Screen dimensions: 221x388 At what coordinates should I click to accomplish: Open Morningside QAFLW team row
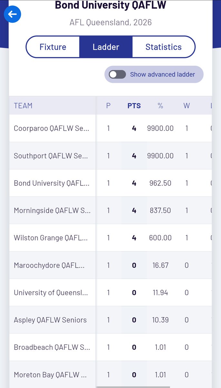tap(52, 211)
